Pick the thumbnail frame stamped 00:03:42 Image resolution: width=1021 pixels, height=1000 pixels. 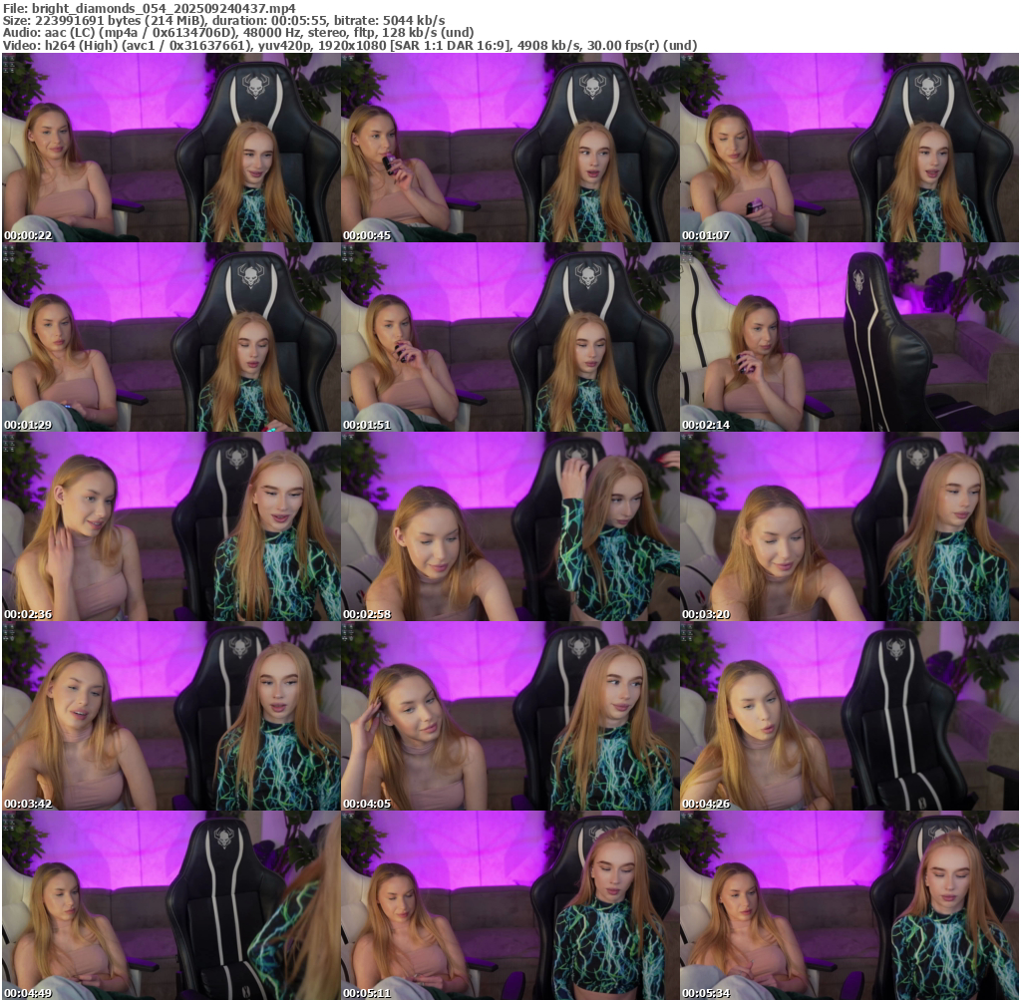170,716
